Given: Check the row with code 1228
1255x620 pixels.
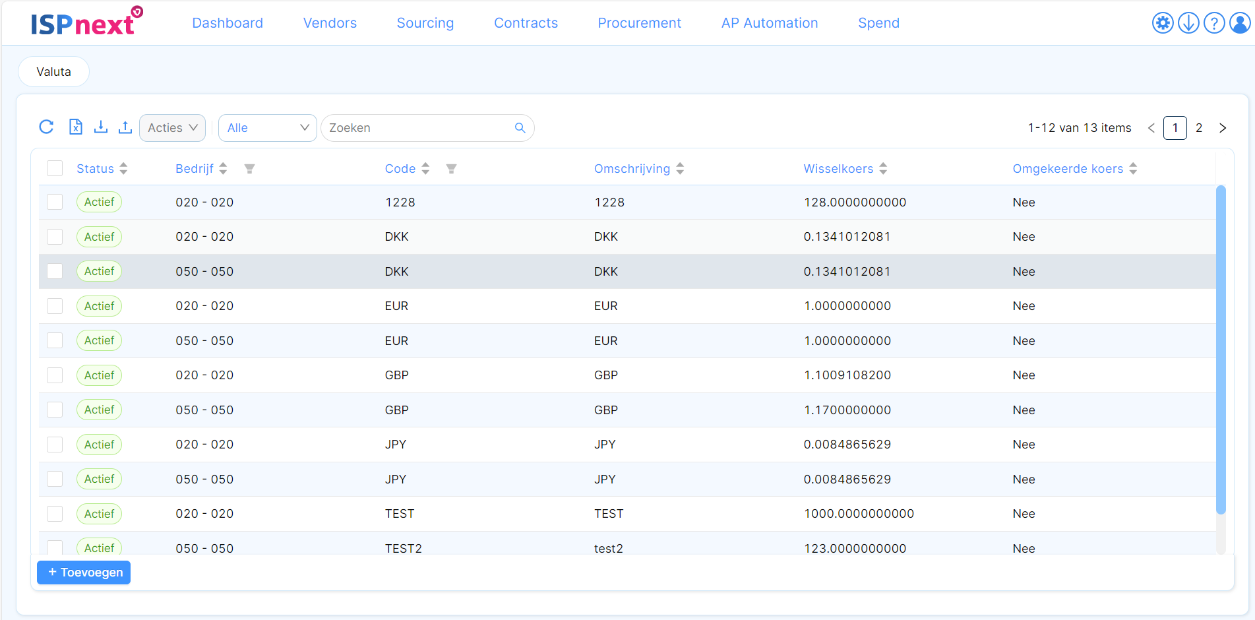Looking at the screenshot, I should click(55, 202).
